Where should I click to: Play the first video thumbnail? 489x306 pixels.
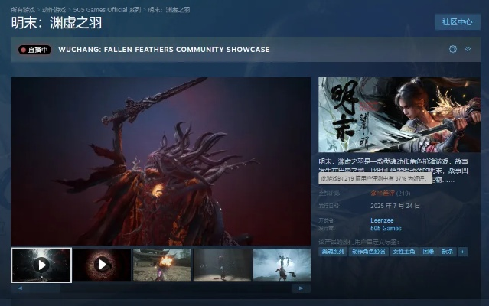[41, 265]
